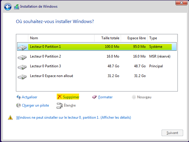Sort by the Nom column header
Screen dimensions: 189x142
coord(61,38)
